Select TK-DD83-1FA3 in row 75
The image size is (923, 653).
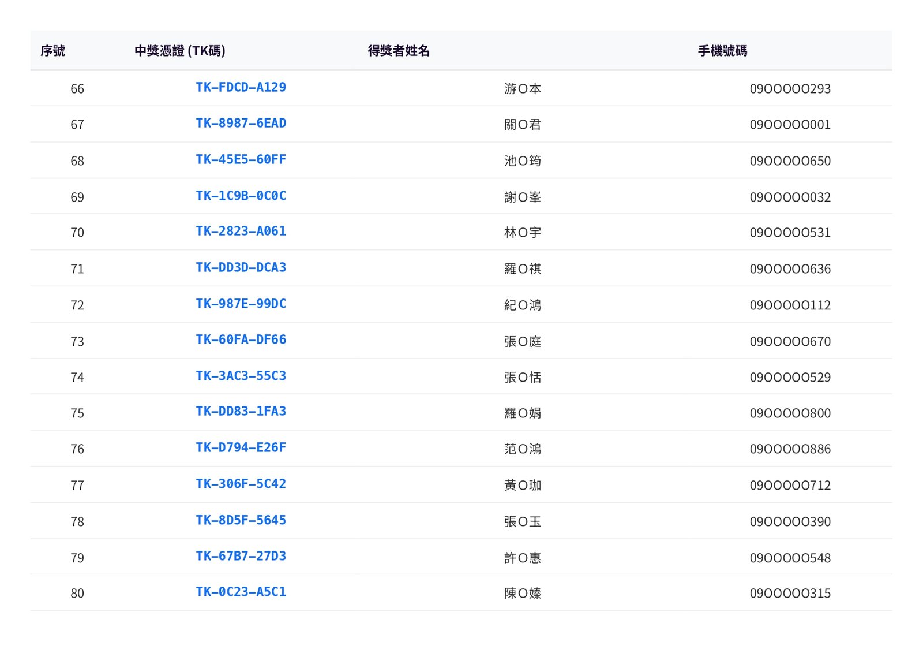(241, 411)
